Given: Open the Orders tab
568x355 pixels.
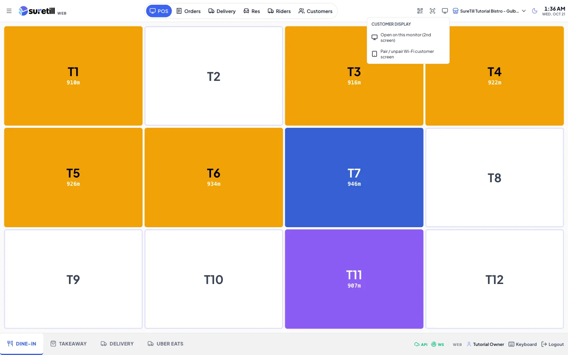Looking at the screenshot, I should [x=189, y=11].
